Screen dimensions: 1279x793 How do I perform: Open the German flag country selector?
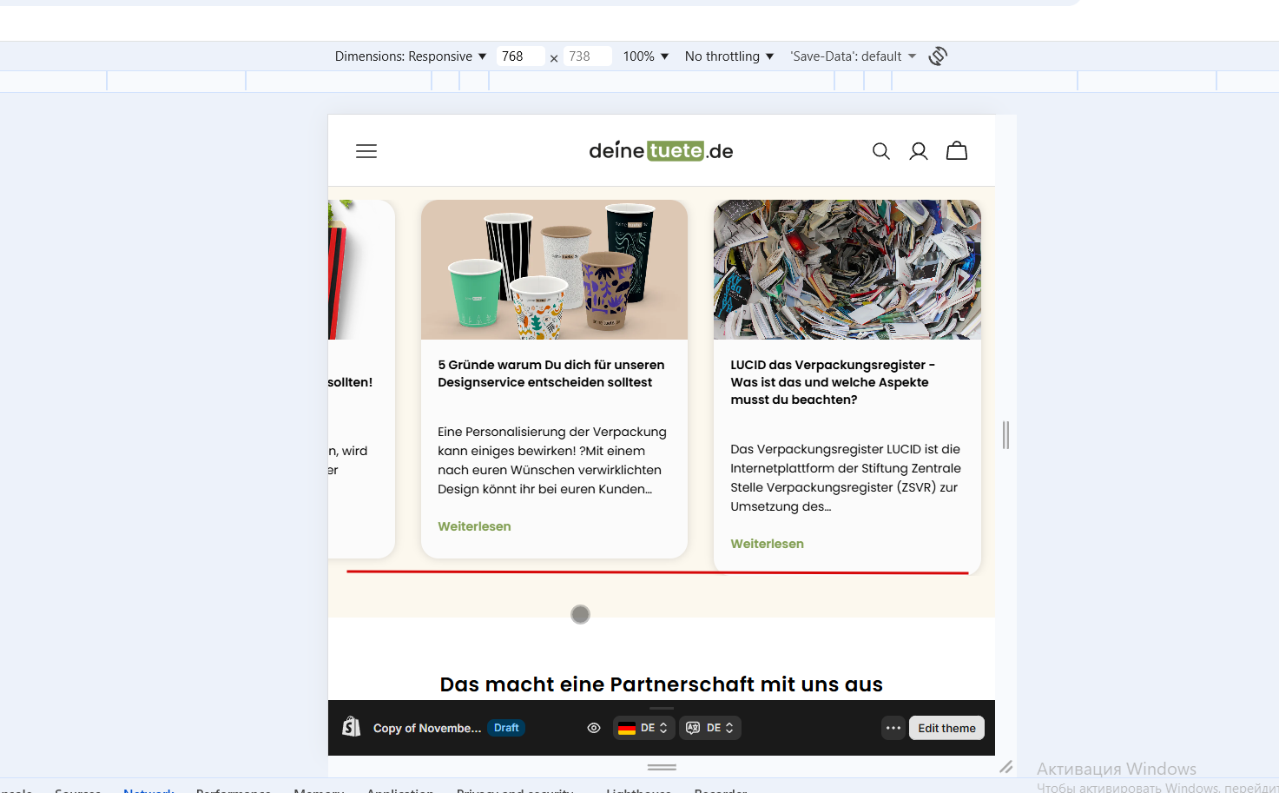click(x=643, y=728)
